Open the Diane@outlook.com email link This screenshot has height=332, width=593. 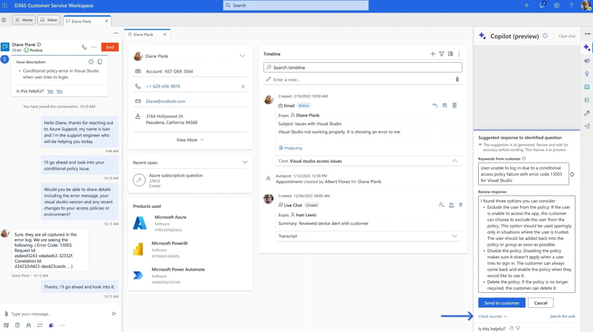(x=166, y=102)
